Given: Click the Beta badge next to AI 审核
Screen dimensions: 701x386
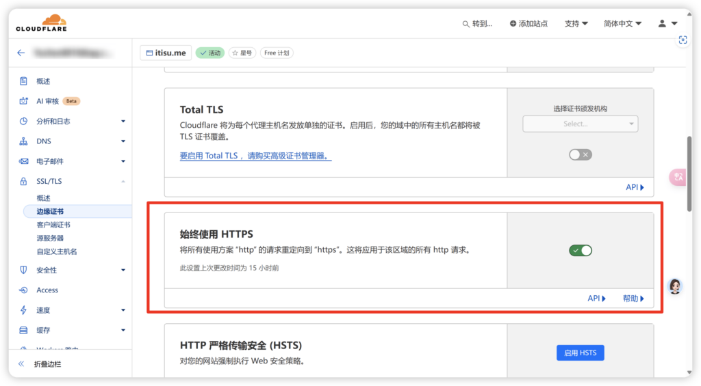Looking at the screenshot, I should (71, 101).
